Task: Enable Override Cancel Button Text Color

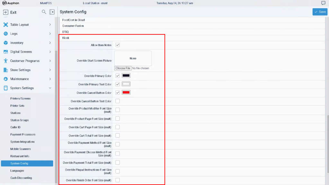Action: click(x=118, y=101)
